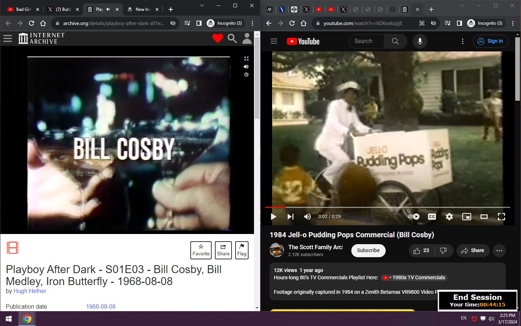The image size is (521, 326).
Task: Reload the archive.org page
Action: tap(31, 23)
